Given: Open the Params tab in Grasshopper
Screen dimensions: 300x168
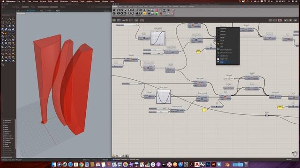Looking at the screenshot, I should coord(115,7).
